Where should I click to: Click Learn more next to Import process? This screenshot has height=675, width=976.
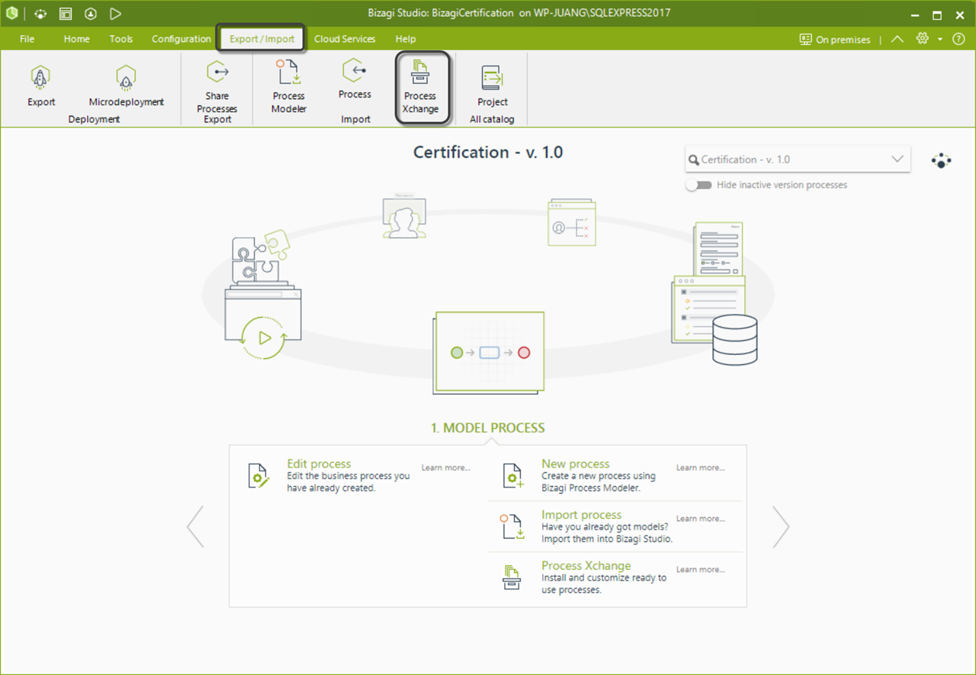[x=701, y=519]
